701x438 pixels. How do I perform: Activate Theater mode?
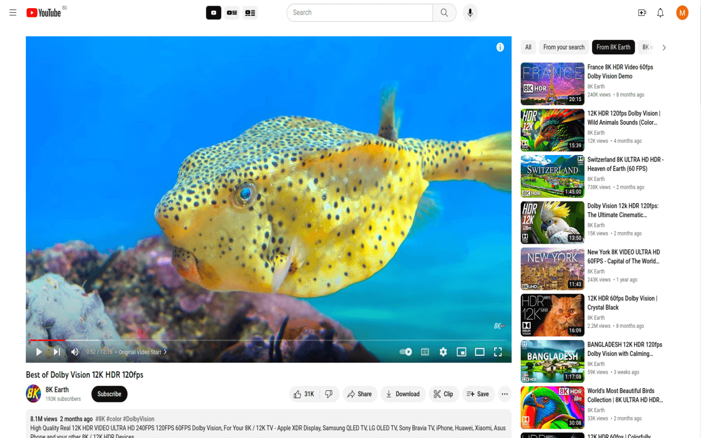click(x=480, y=352)
